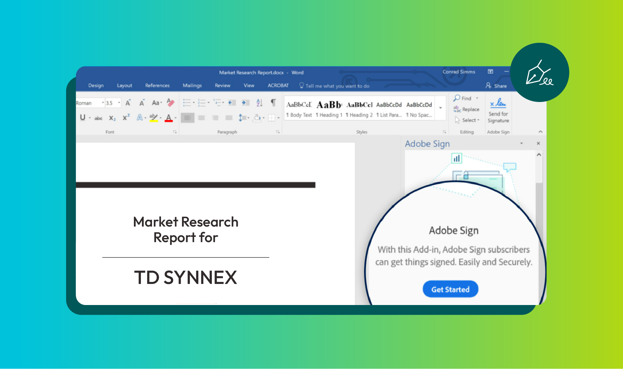This screenshot has height=369, width=623.
Task: Click the Send for Signature icon
Action: pos(498,103)
